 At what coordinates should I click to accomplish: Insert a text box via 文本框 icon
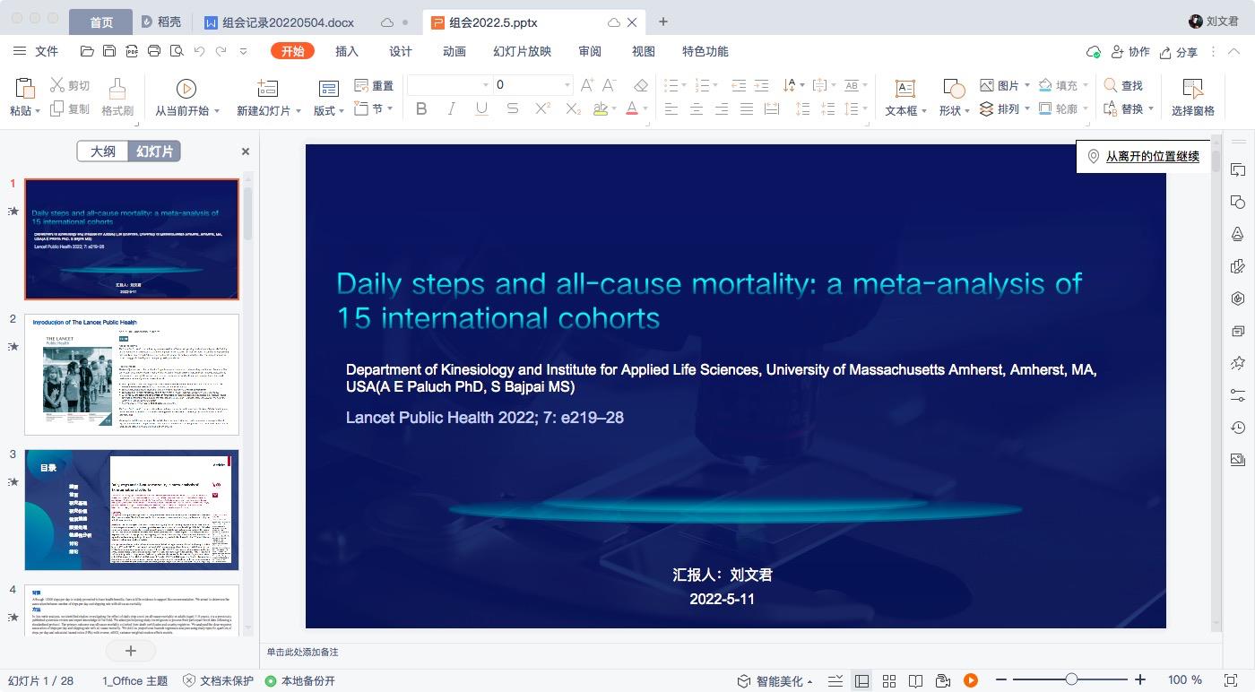point(905,89)
